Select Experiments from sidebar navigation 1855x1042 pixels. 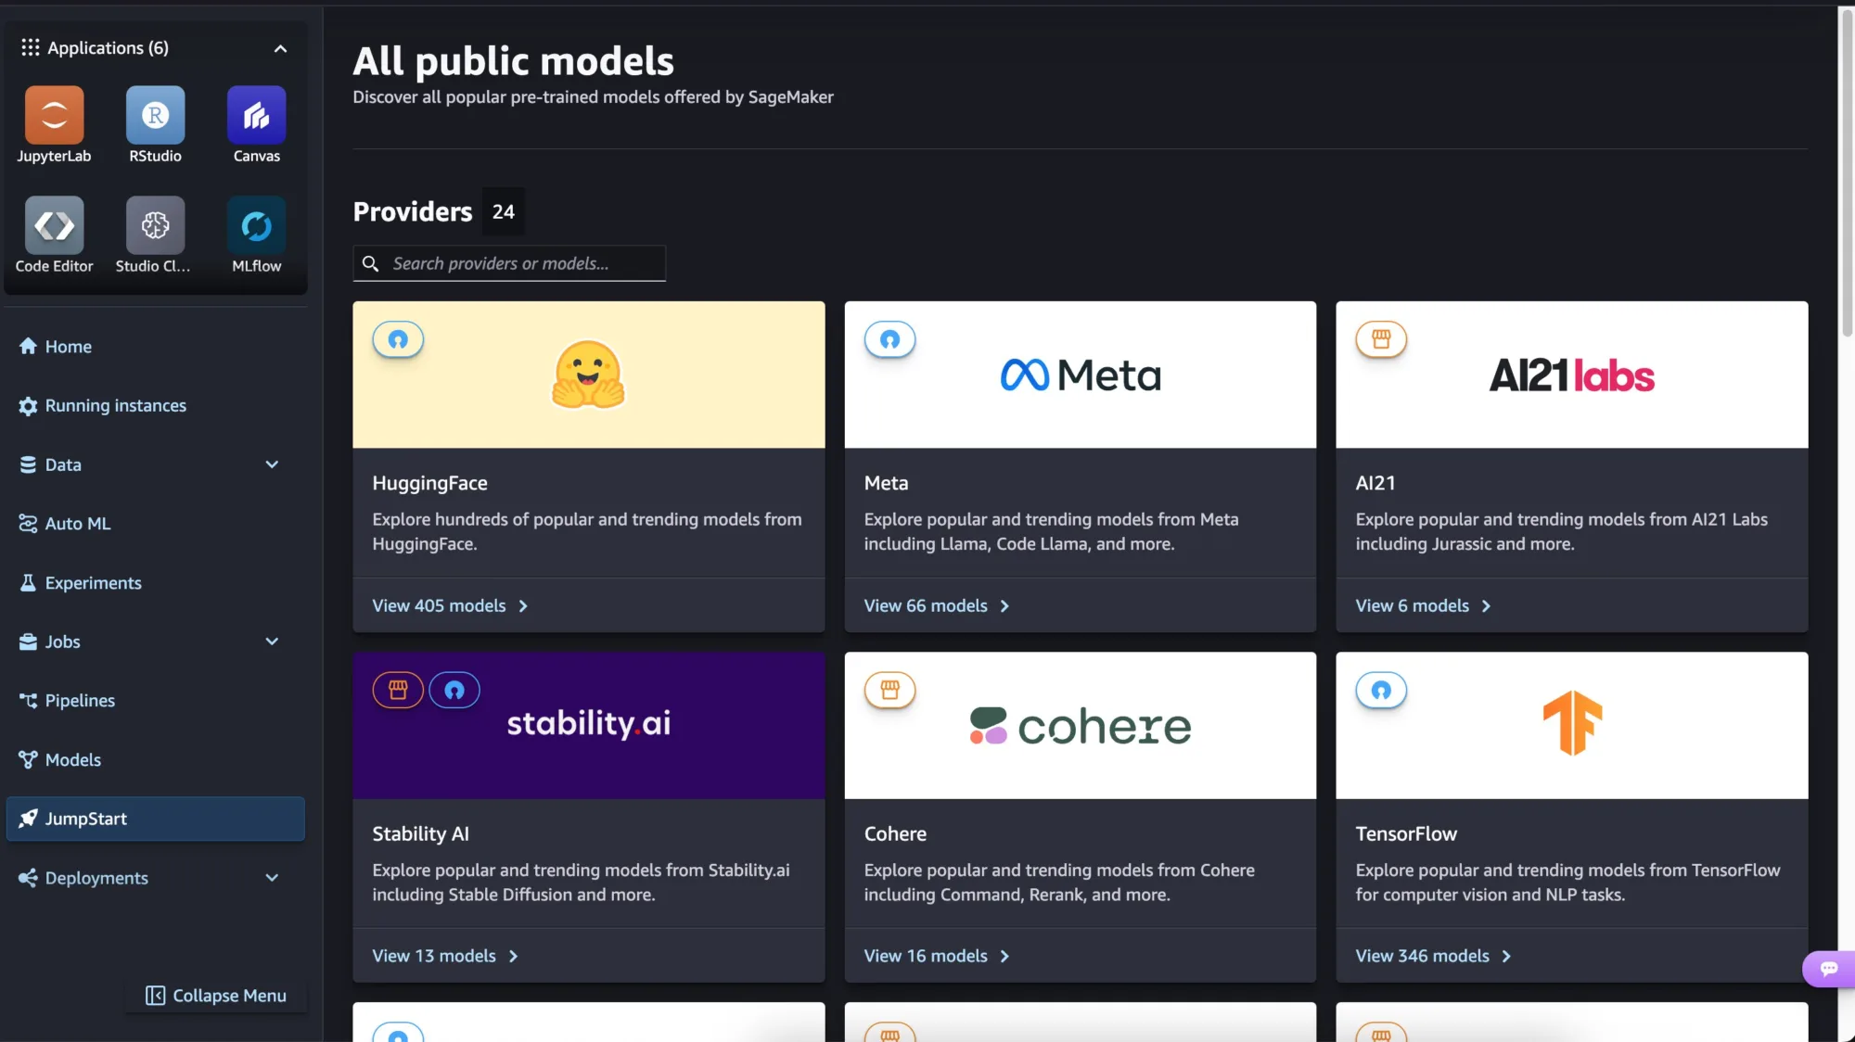coord(93,583)
